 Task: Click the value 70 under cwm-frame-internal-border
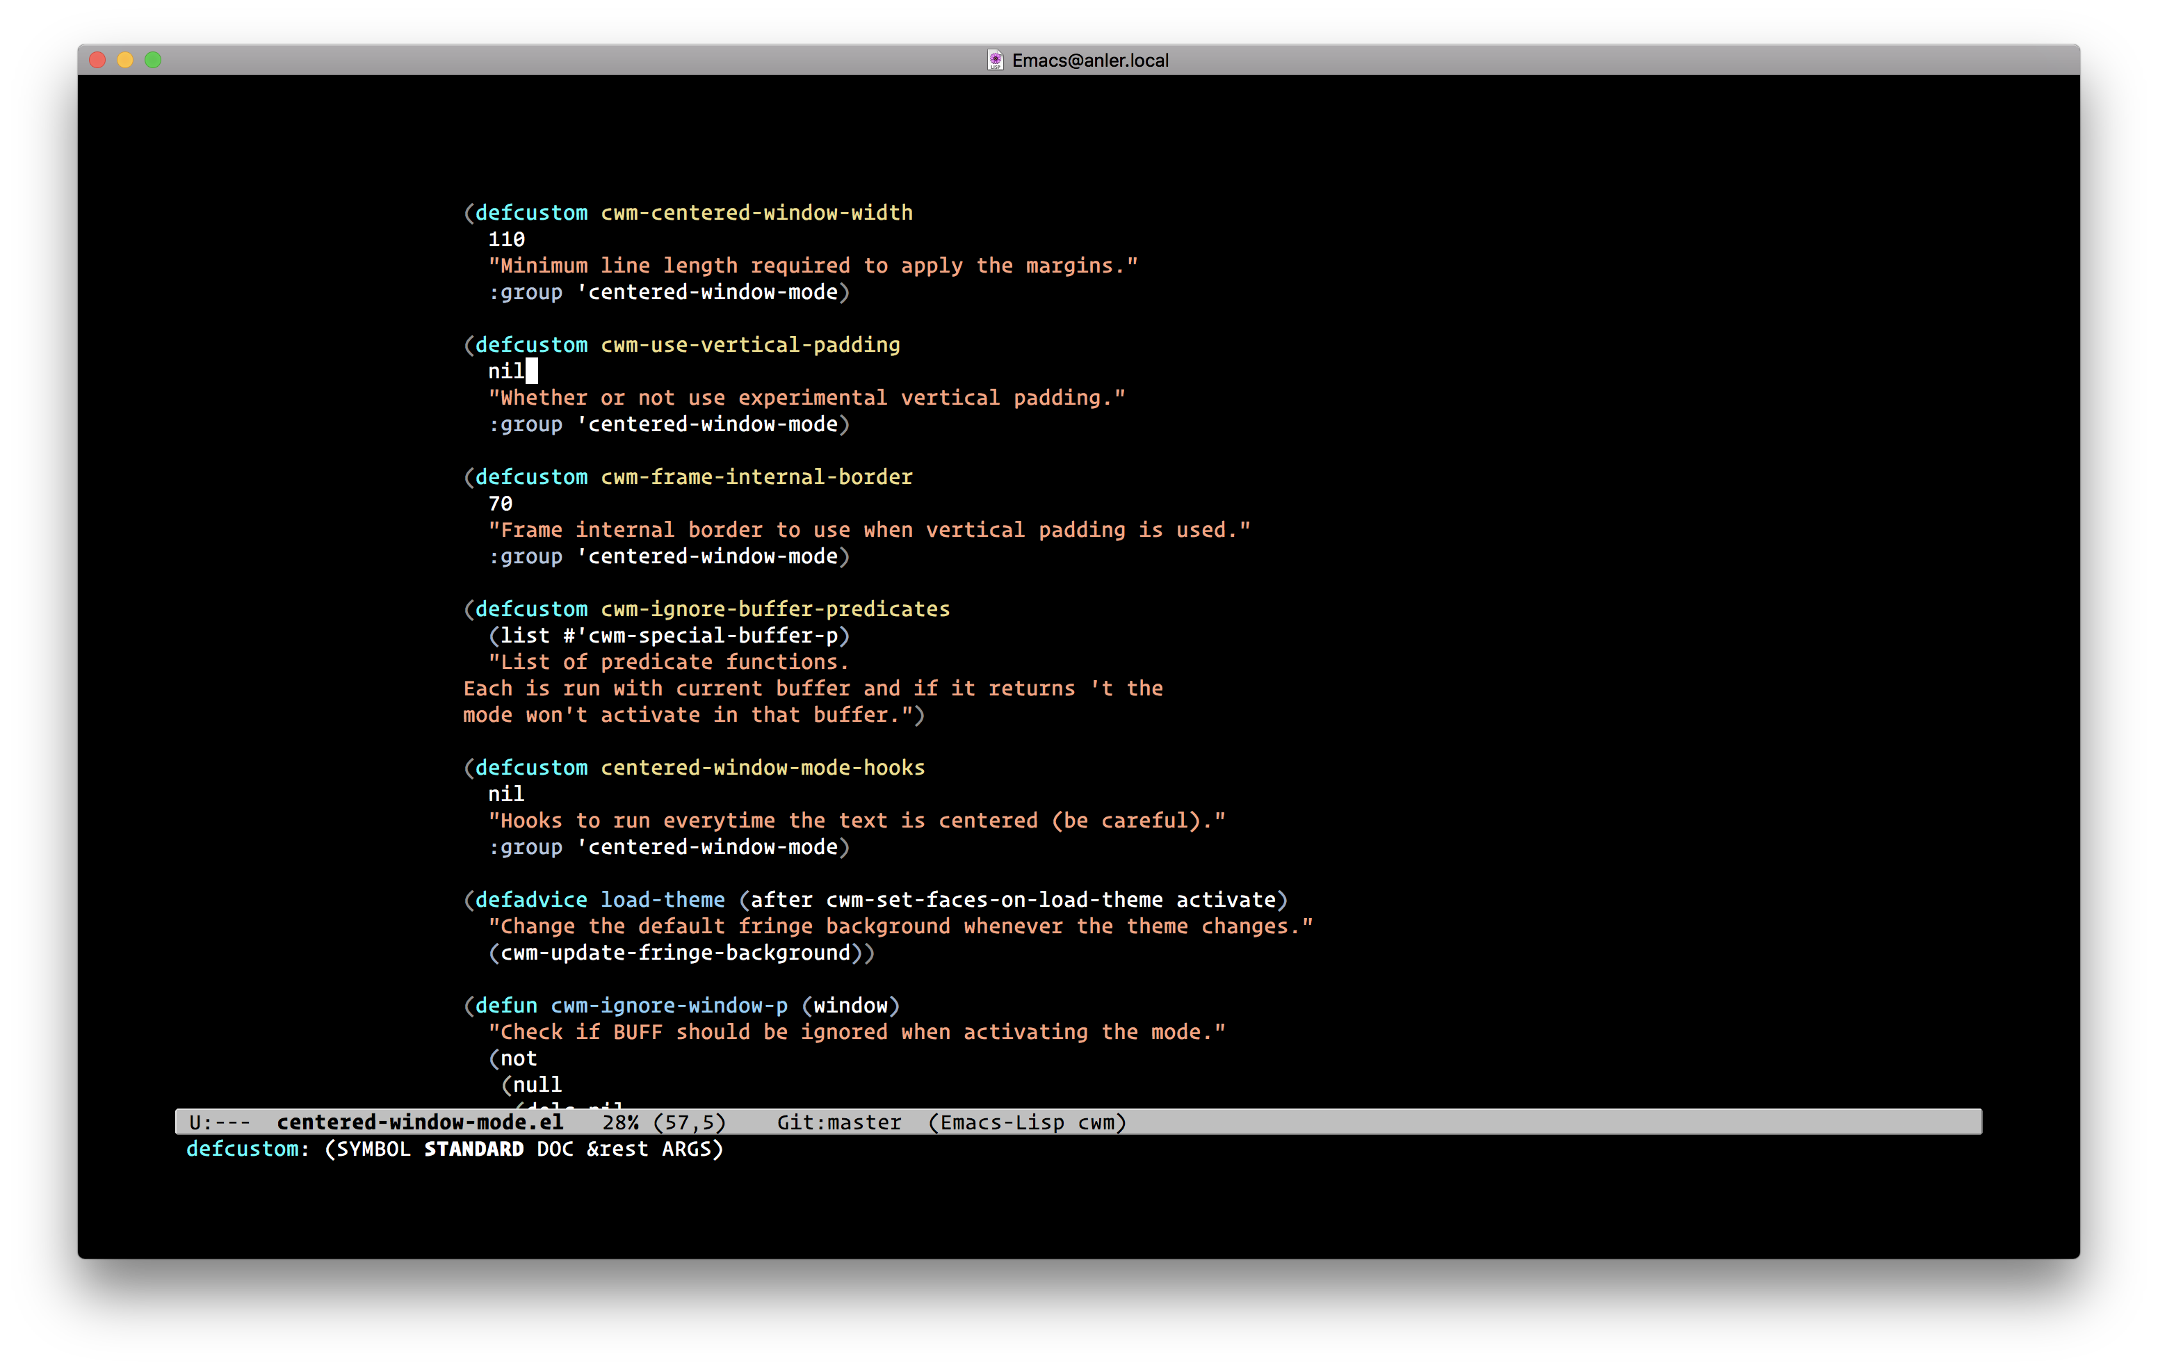500,504
